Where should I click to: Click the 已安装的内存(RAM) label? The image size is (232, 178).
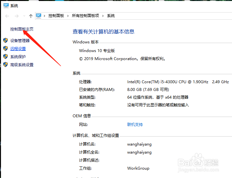97,90
